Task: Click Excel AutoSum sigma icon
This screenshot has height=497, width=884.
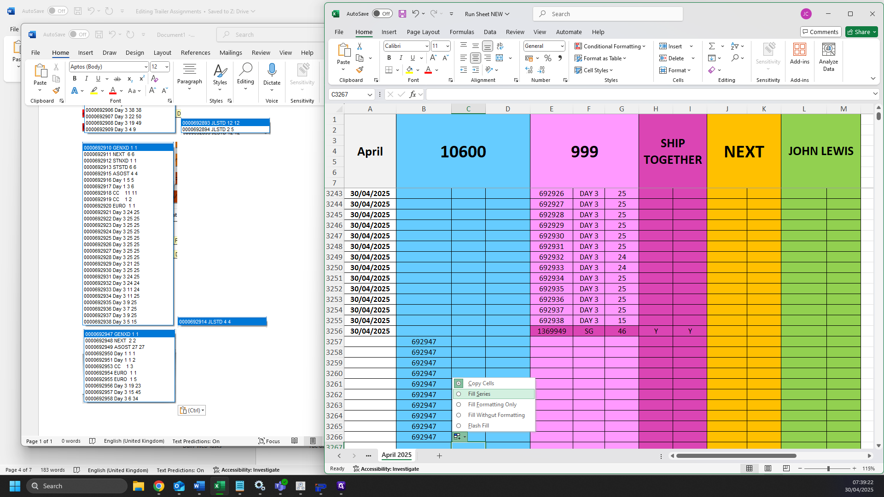Action: pos(712,46)
